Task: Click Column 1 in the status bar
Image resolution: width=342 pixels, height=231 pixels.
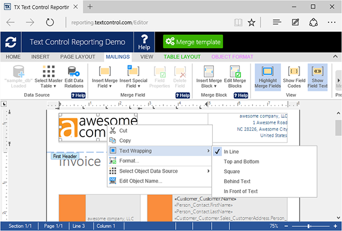Action: tap(106, 226)
